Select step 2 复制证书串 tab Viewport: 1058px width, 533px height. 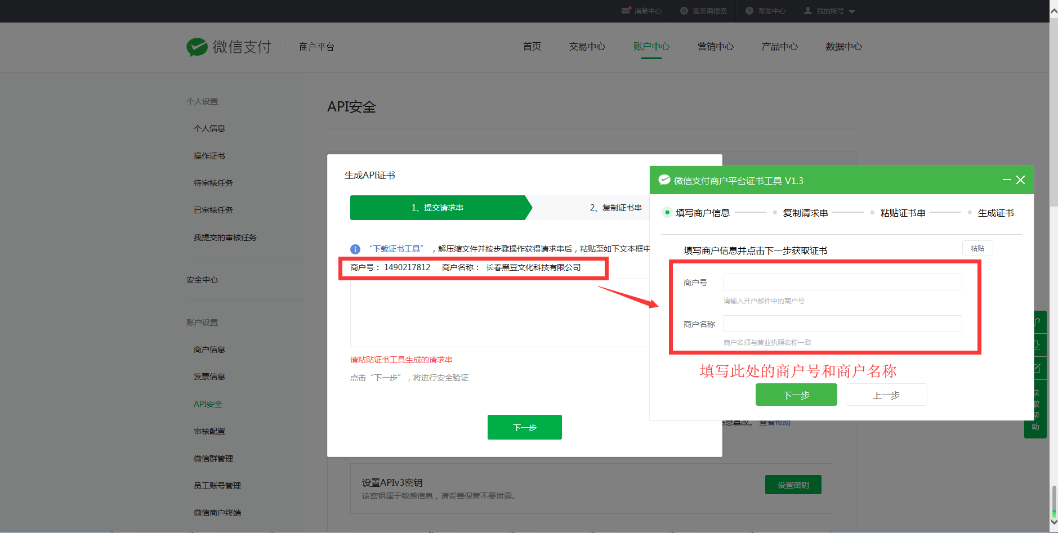pyautogui.click(x=615, y=208)
